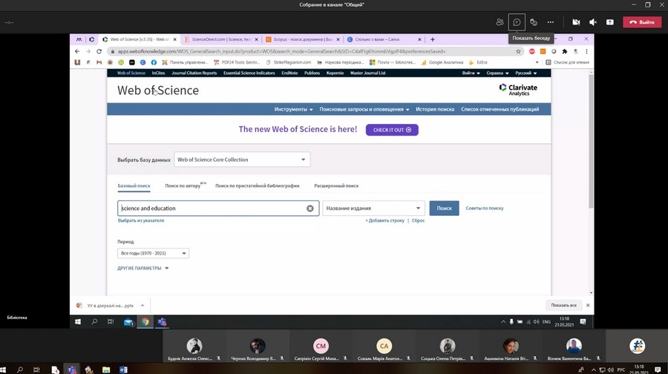This screenshot has width=668, height=374.
Task: Open Список отмеченных публикаций
Action: coord(500,109)
